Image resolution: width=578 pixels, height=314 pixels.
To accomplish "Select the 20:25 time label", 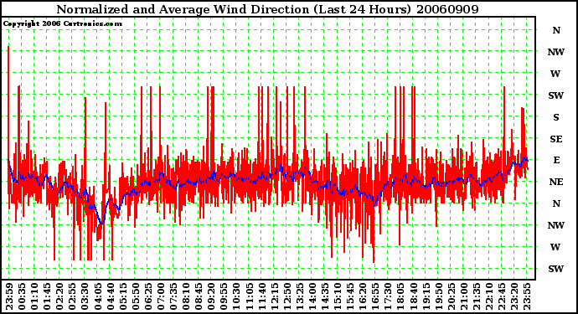I will coord(452,296).
